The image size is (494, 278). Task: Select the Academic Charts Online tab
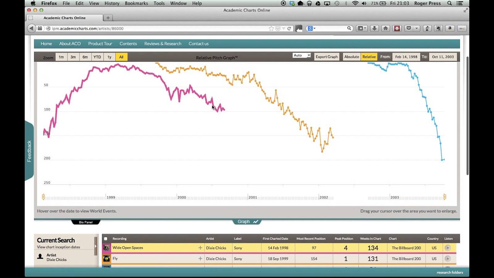point(64,18)
